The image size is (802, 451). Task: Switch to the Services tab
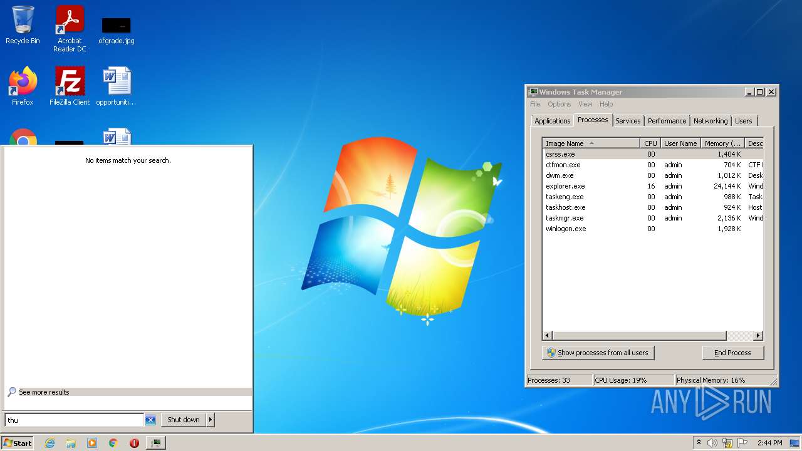(x=628, y=121)
